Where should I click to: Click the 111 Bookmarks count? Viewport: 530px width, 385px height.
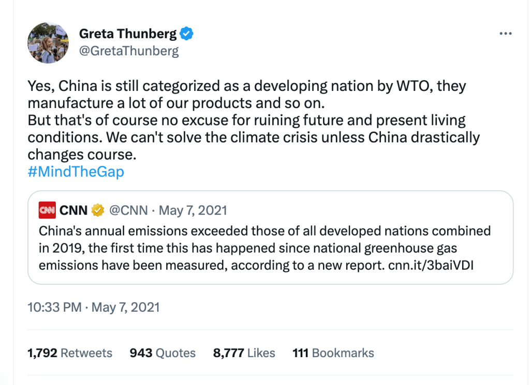[x=333, y=353]
